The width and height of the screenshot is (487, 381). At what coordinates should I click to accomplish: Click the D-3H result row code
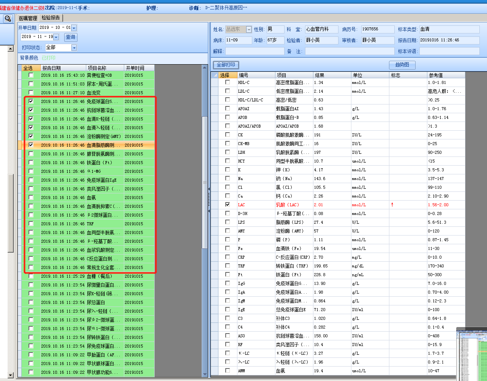click(242, 213)
